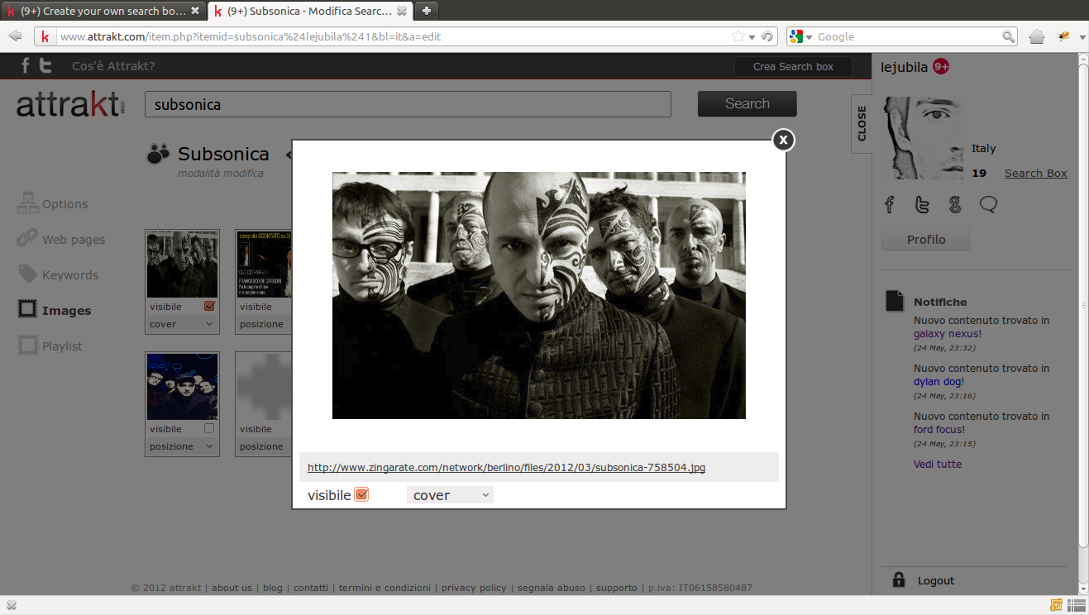This screenshot has width=1089, height=615.
Task: Open cover dropdown under first thumbnail
Action: (x=182, y=324)
